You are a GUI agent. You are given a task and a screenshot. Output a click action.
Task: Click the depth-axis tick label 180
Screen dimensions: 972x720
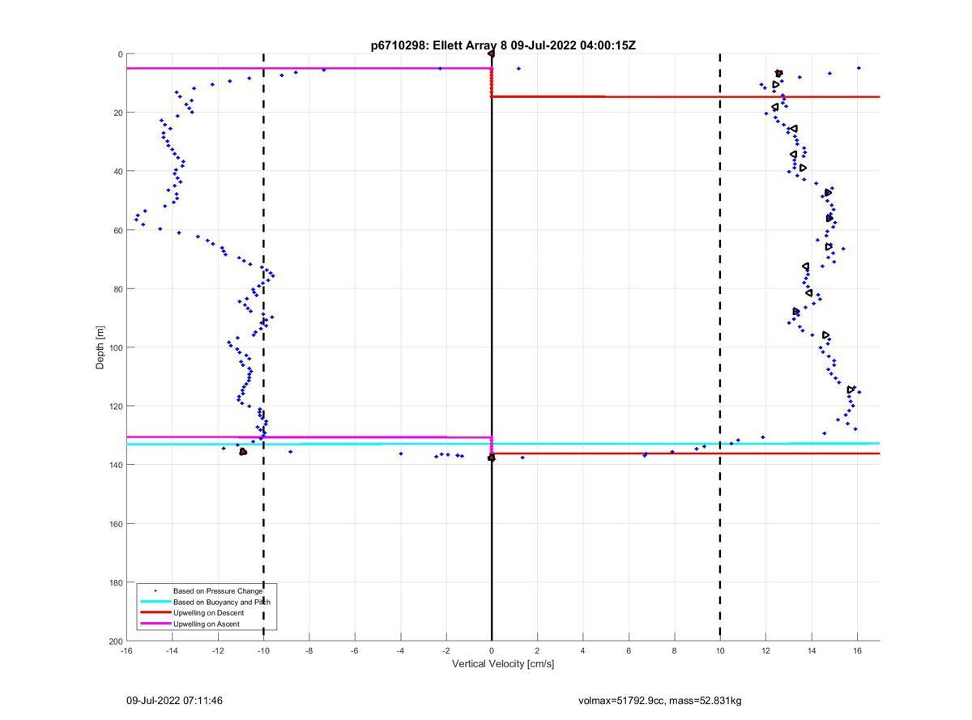click(115, 582)
